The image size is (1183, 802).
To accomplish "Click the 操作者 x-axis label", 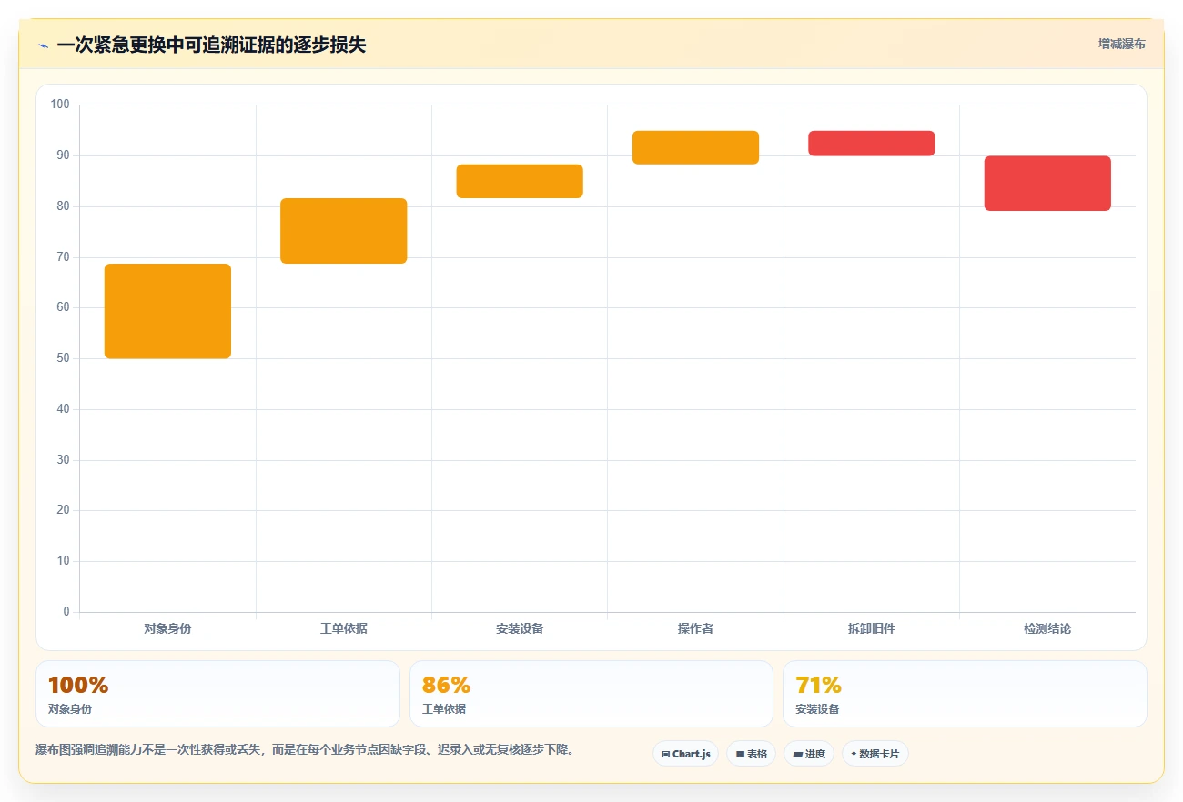I will click(695, 628).
